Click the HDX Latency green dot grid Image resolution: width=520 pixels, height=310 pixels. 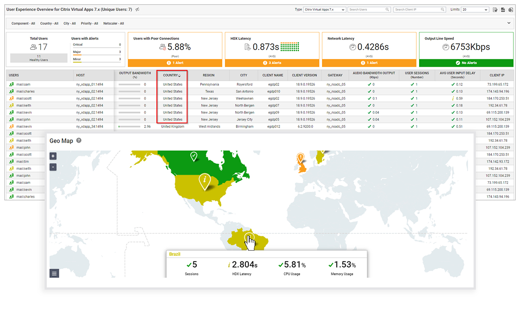point(290,47)
